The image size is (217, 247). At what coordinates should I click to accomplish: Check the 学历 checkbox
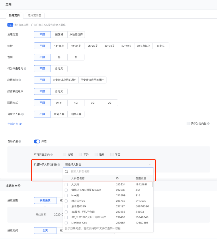(x=112, y=154)
